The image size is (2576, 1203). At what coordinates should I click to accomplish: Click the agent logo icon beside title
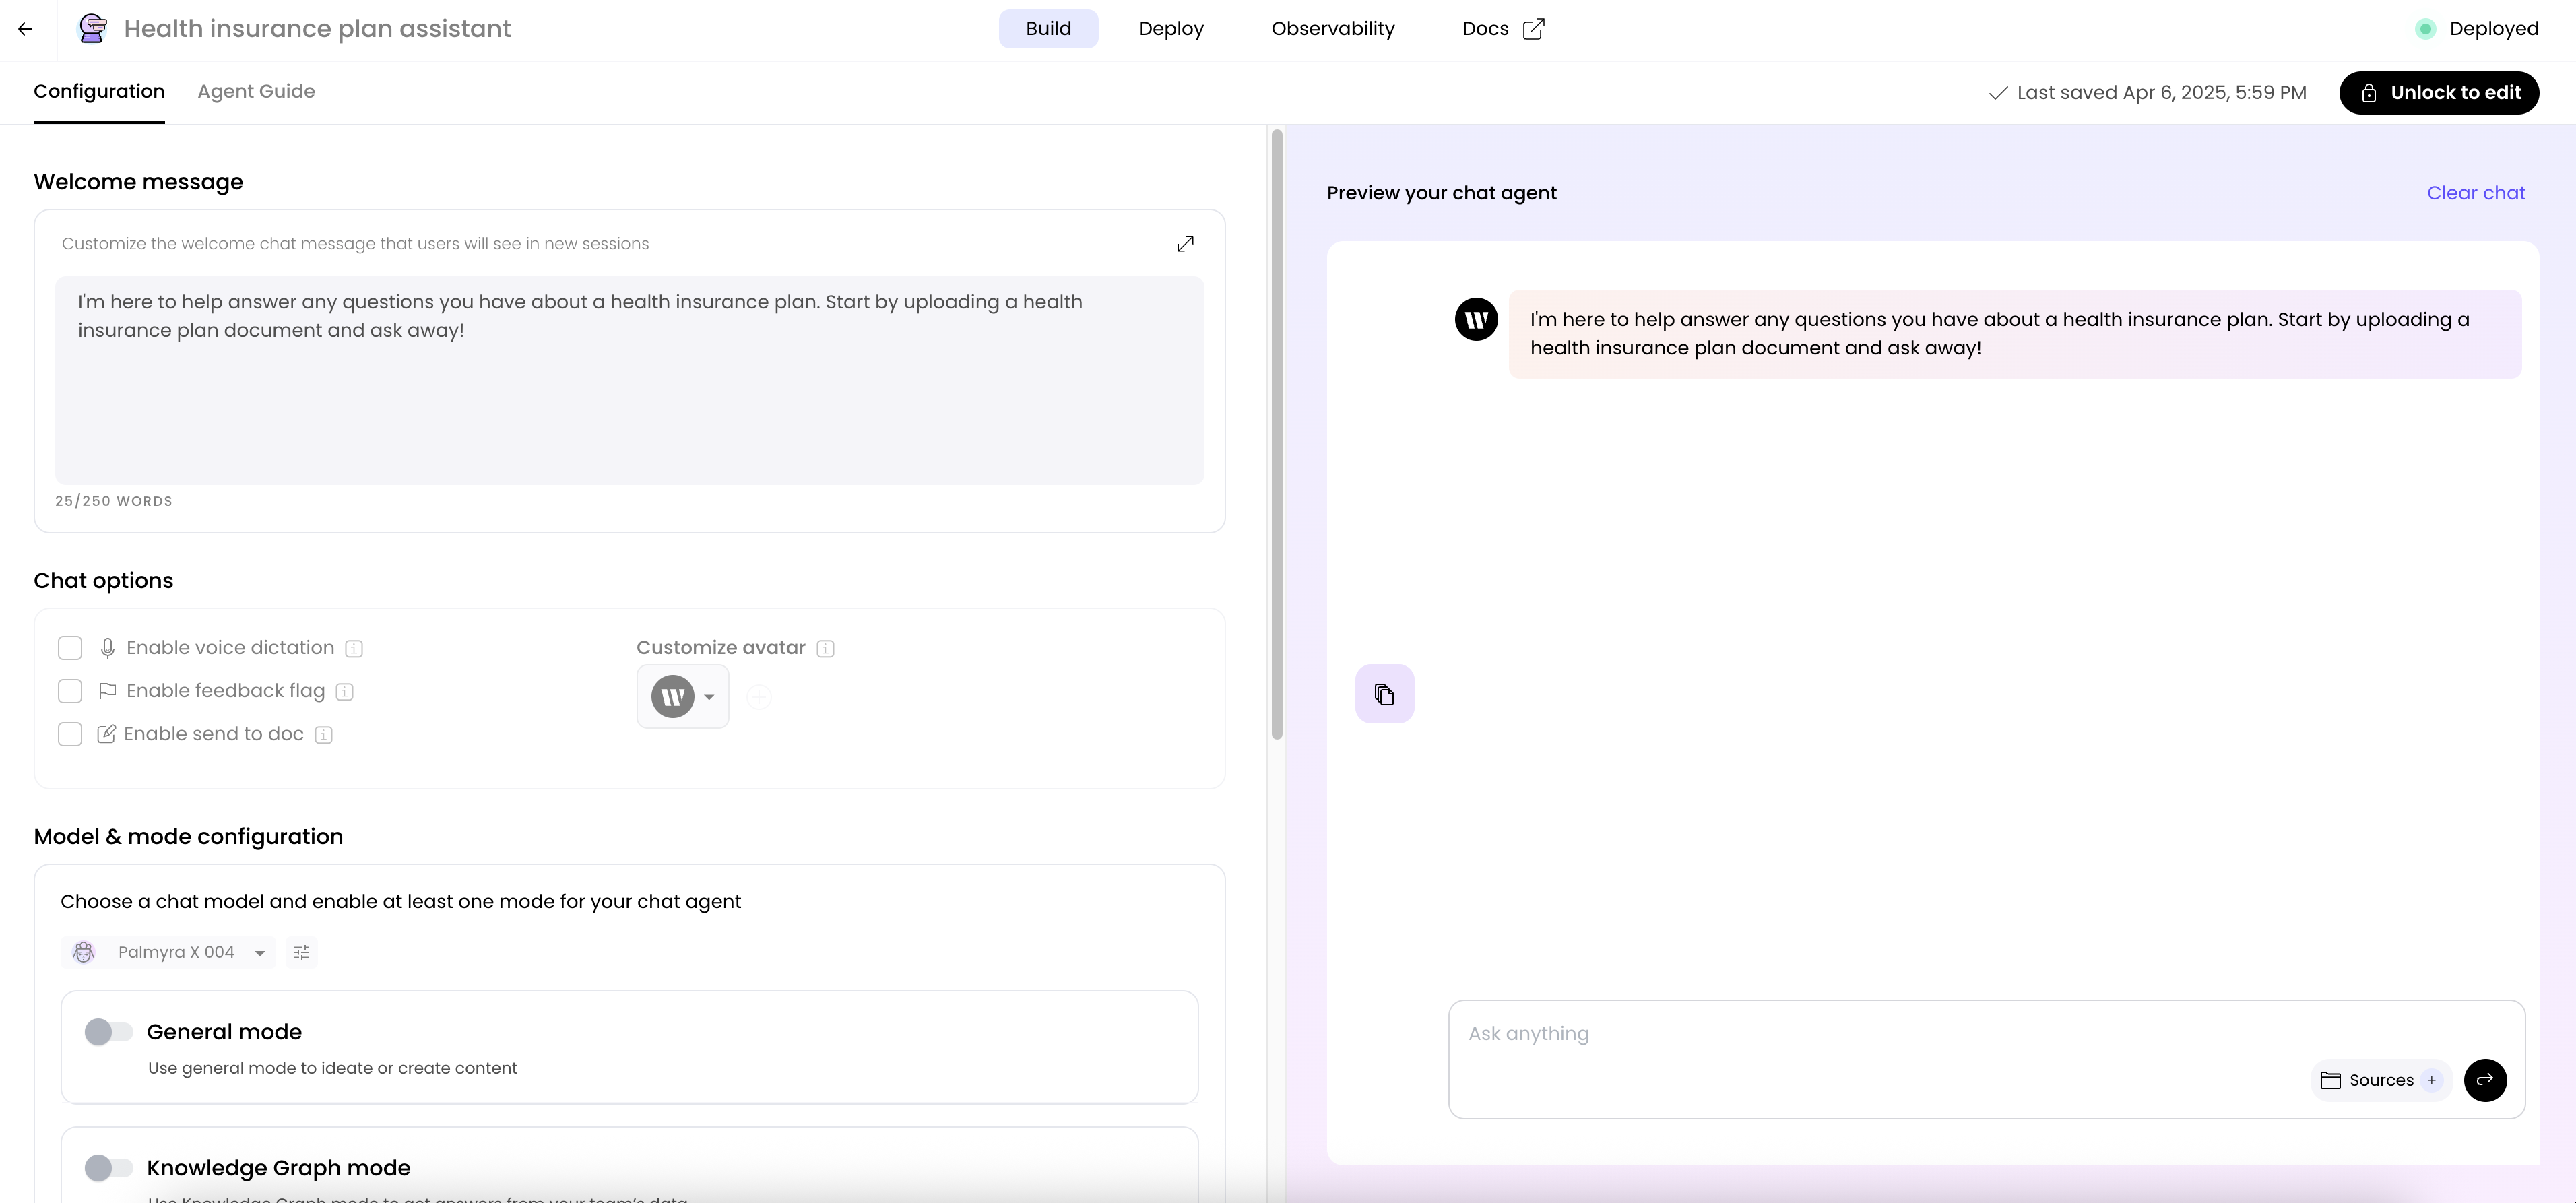[x=93, y=29]
